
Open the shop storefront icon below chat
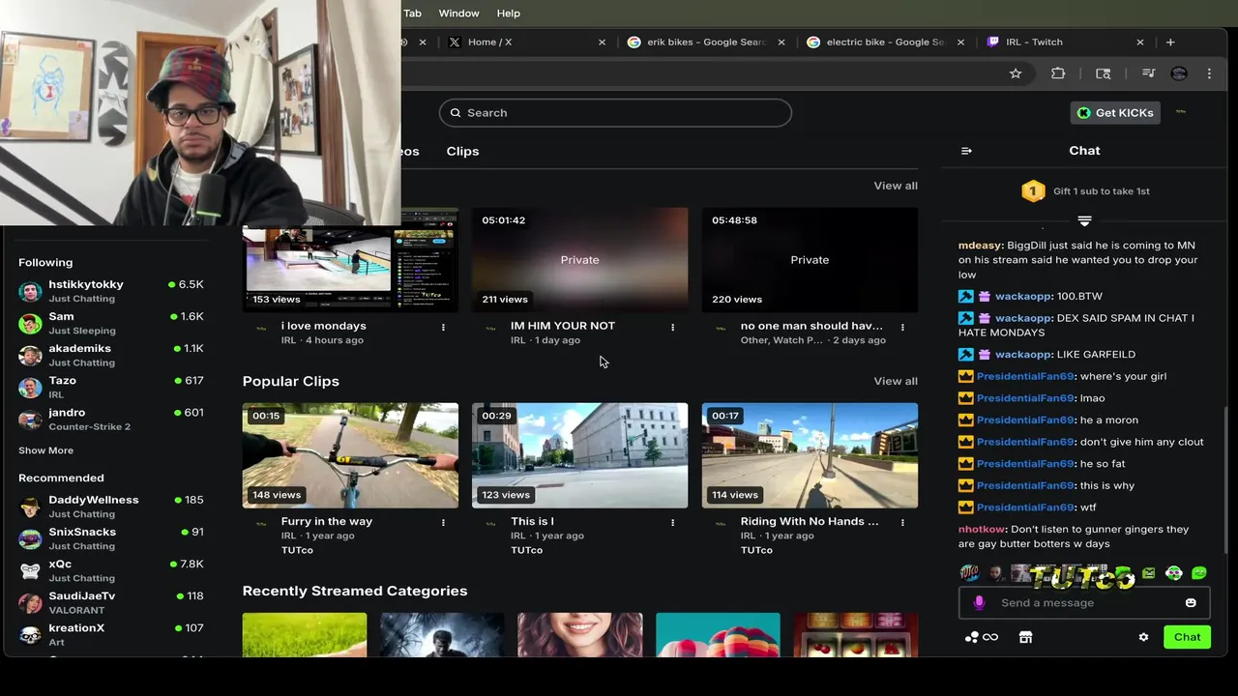1025,637
